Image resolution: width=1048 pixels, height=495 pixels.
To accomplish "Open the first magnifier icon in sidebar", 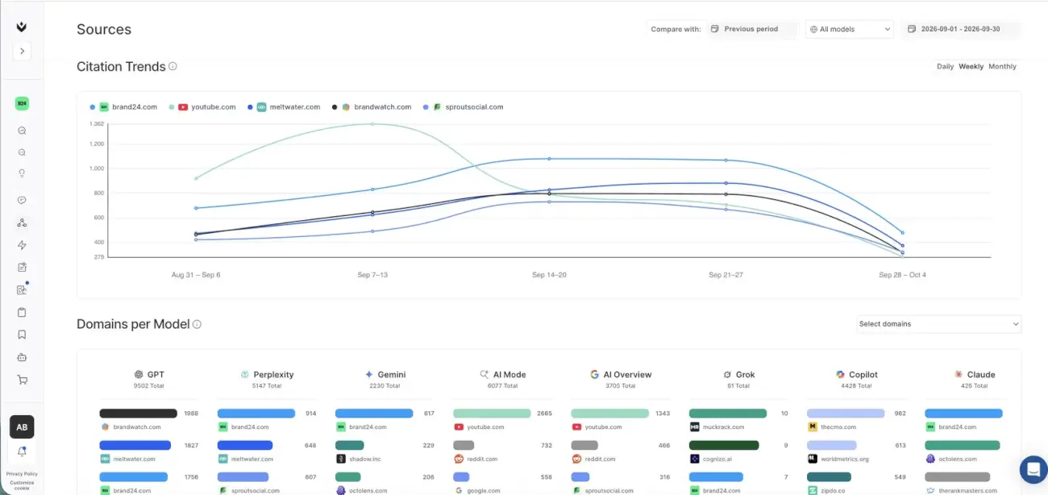I will pyautogui.click(x=22, y=131).
